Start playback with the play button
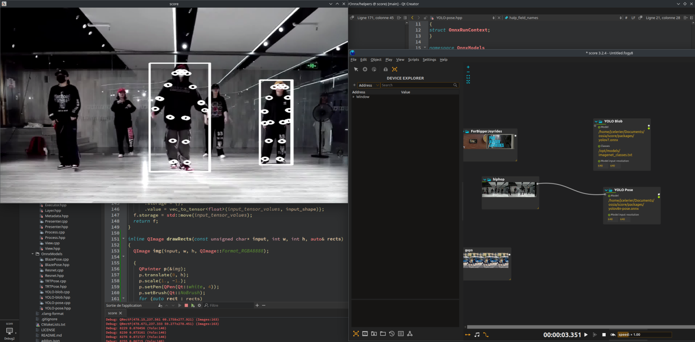This screenshot has width=695, height=342. click(x=586, y=334)
